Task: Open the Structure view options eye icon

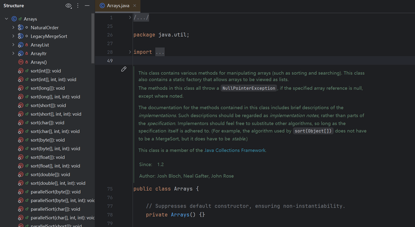Action: [x=68, y=6]
